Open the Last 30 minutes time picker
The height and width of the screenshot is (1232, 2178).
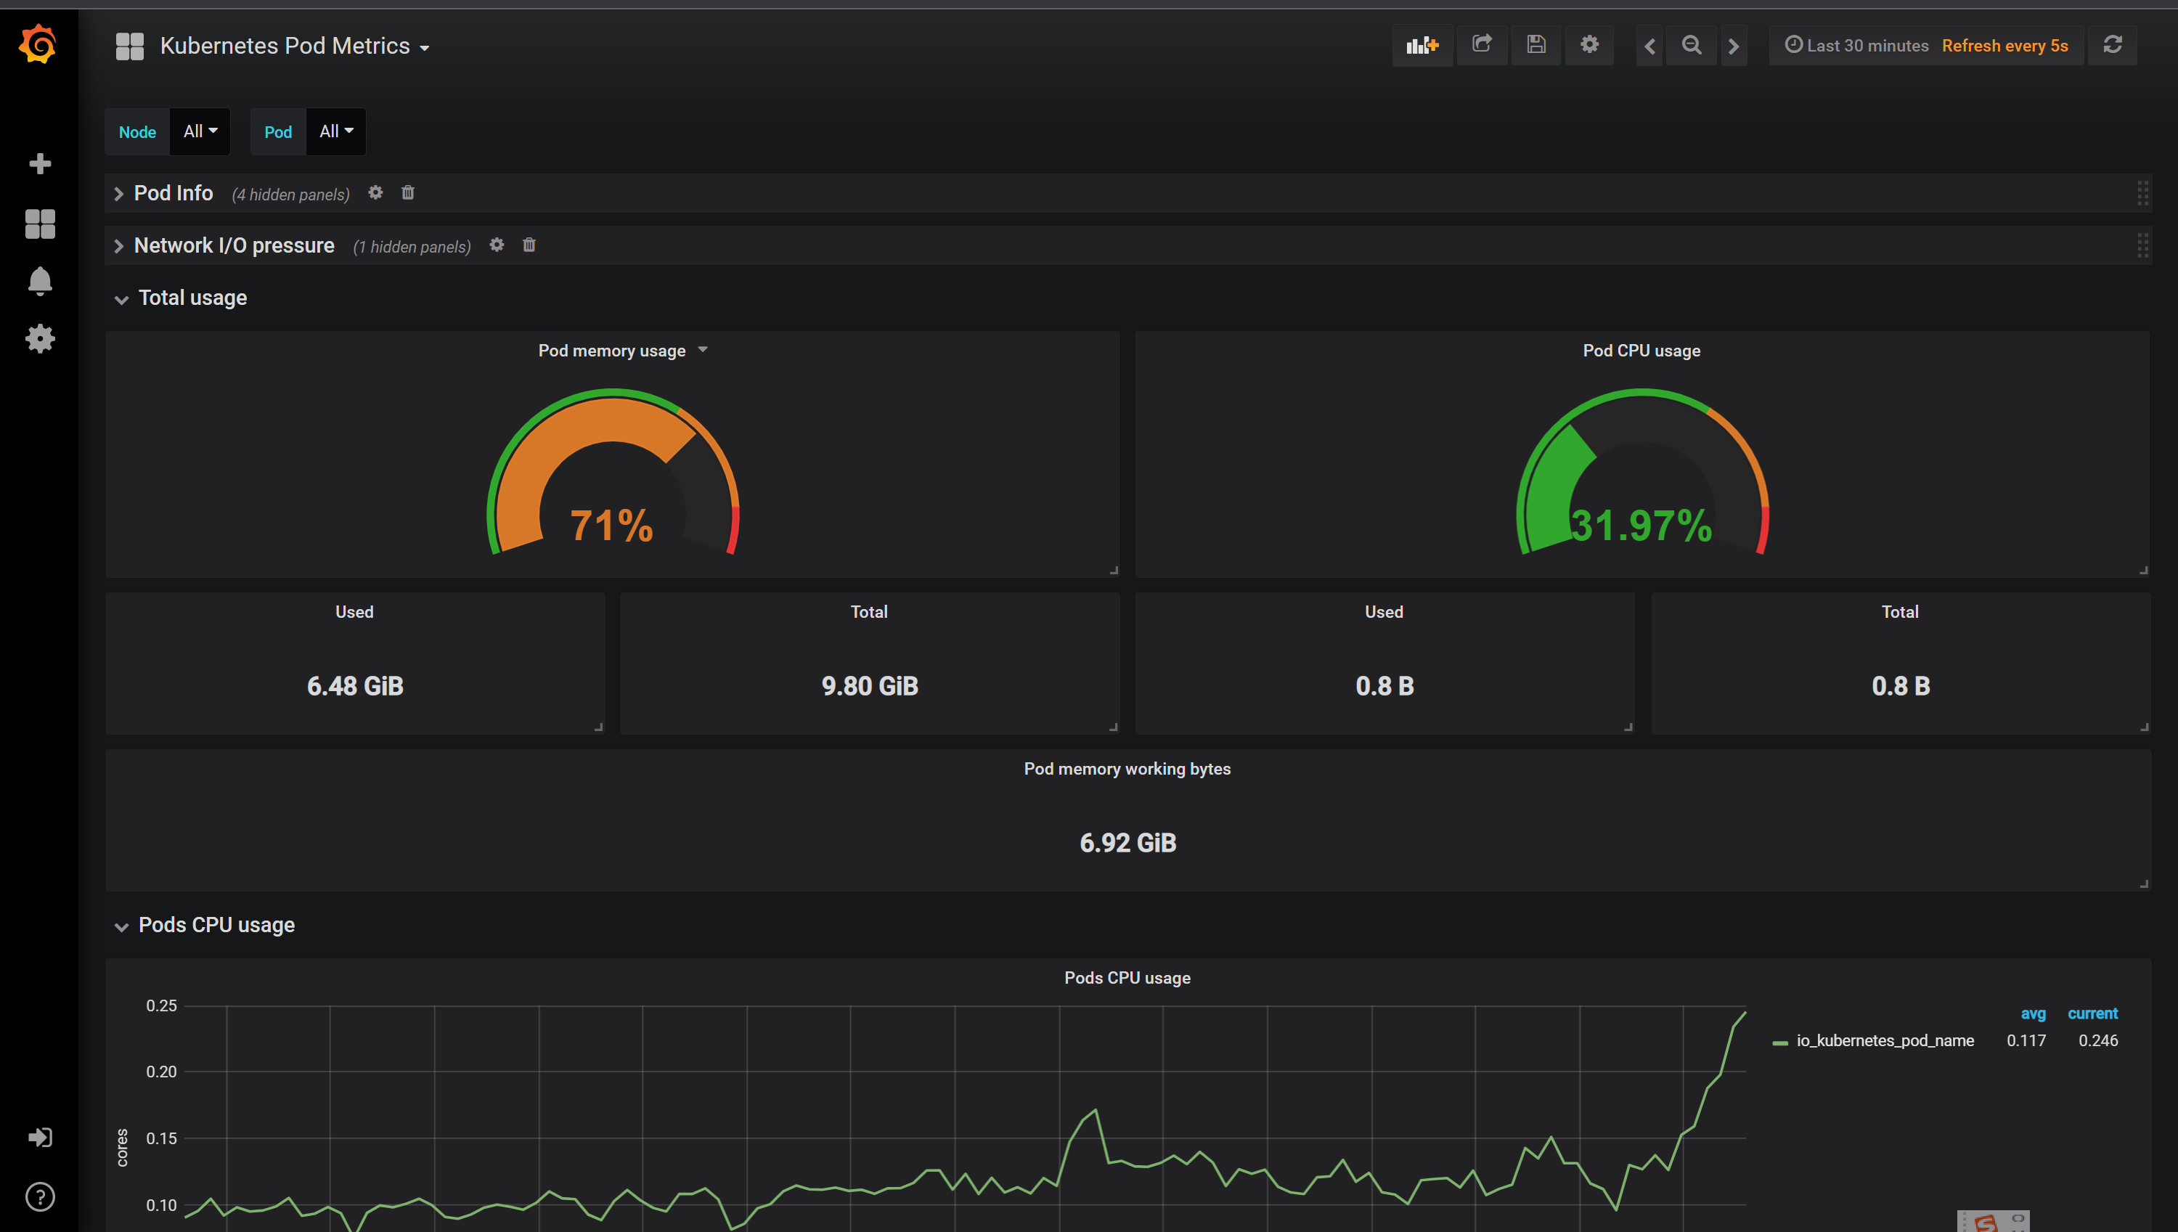pos(1857,46)
